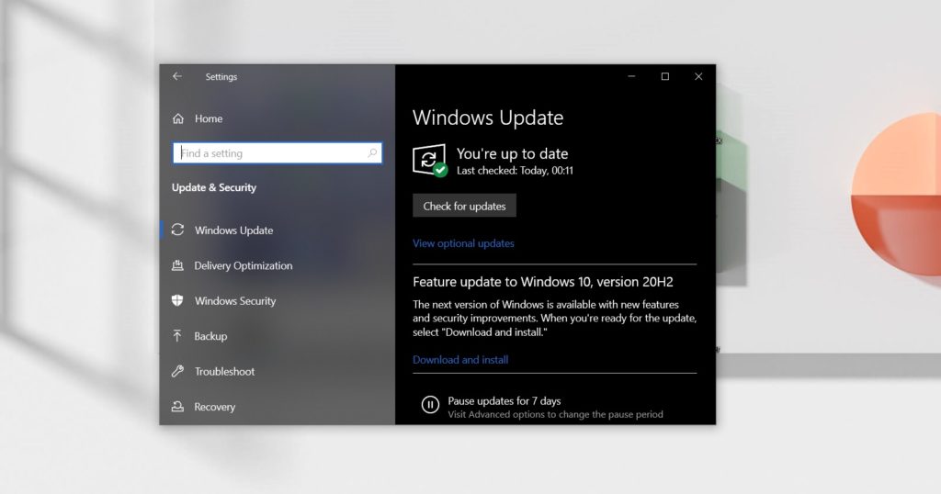Click the Delivery Optimization sidebar icon
The image size is (941, 494).
177,266
